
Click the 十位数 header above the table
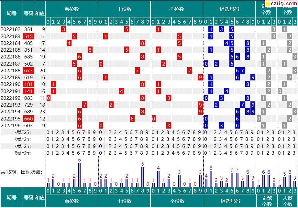coord(124,9)
